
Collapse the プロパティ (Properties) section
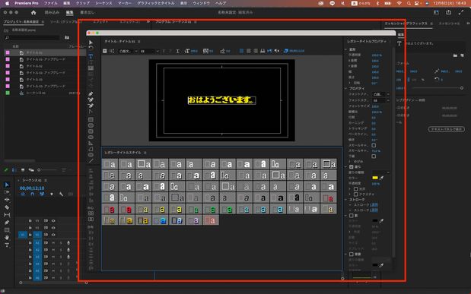coord(345,88)
